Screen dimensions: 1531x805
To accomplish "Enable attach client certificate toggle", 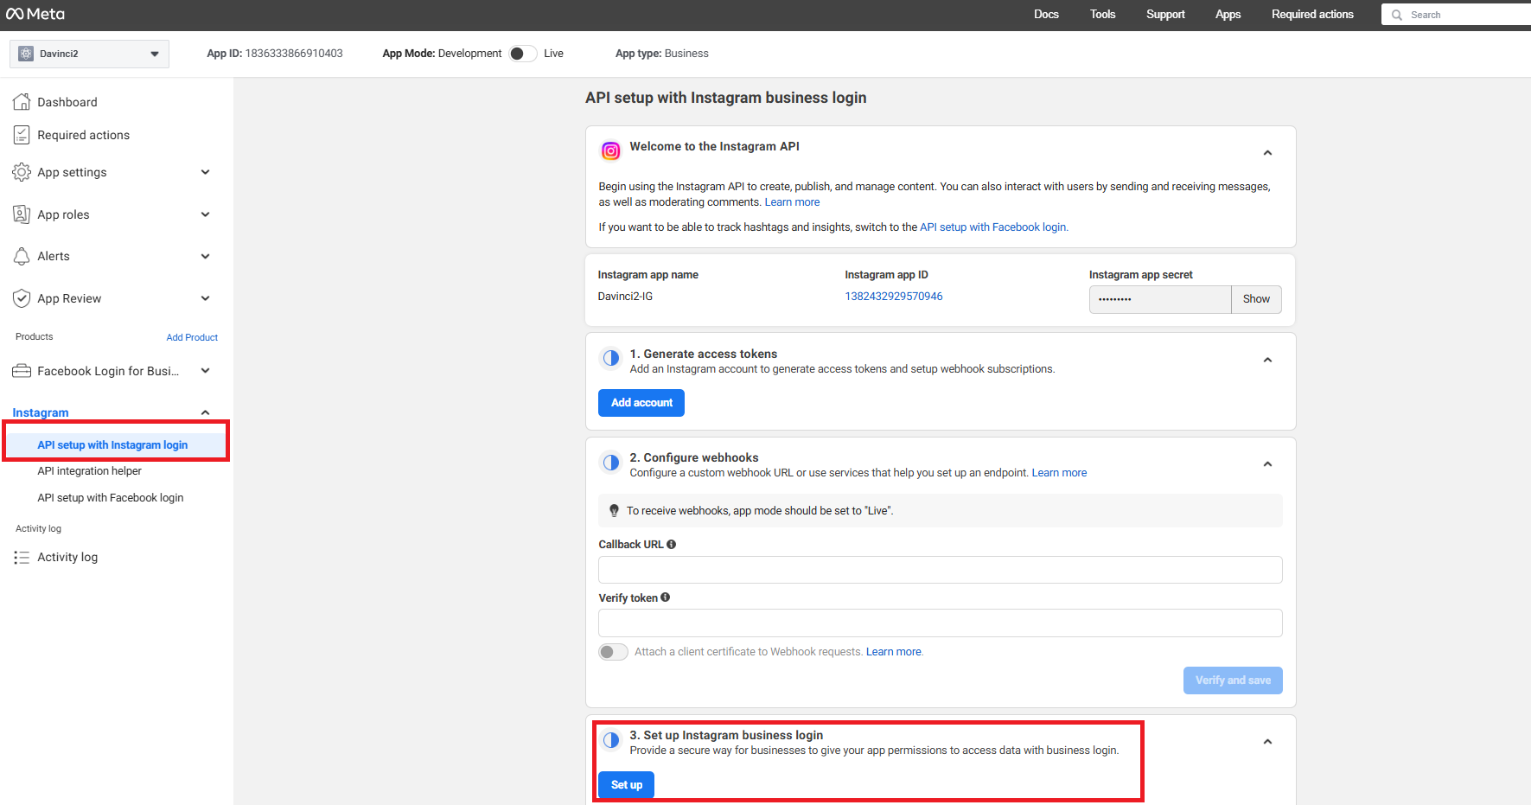I will 614,652.
